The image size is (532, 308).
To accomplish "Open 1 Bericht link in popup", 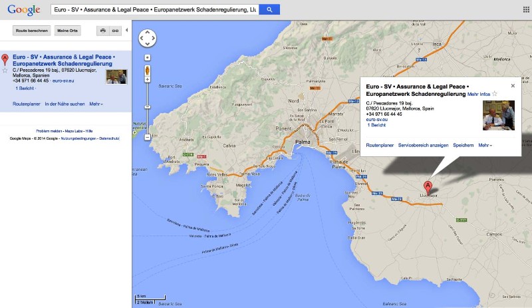I will click(x=376, y=125).
